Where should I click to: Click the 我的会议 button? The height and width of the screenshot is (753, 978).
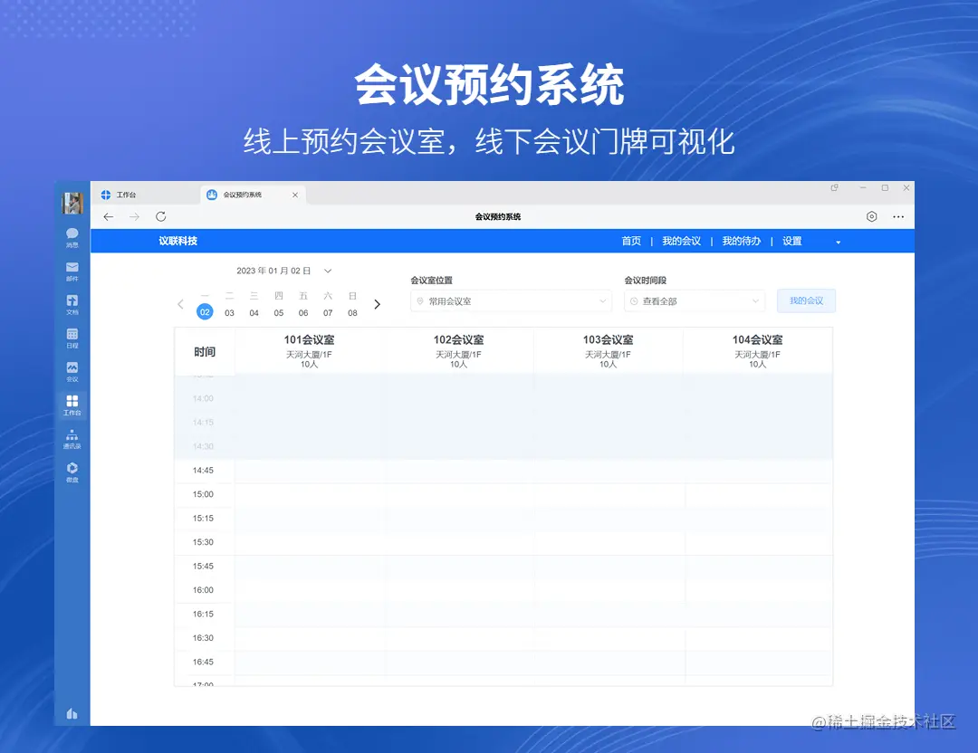pyautogui.click(x=806, y=300)
